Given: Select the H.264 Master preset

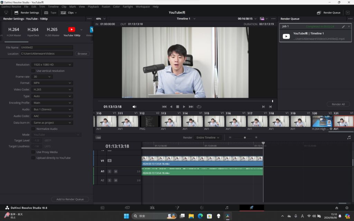Looking at the screenshot, I should [x=14, y=32].
